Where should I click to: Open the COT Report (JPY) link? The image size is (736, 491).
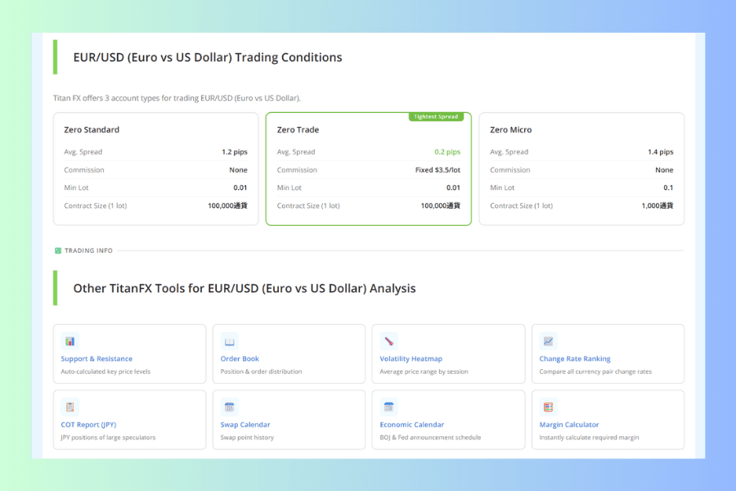click(88, 424)
